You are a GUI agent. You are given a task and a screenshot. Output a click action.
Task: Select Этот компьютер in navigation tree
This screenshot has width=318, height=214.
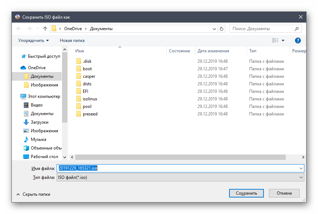click(x=44, y=96)
